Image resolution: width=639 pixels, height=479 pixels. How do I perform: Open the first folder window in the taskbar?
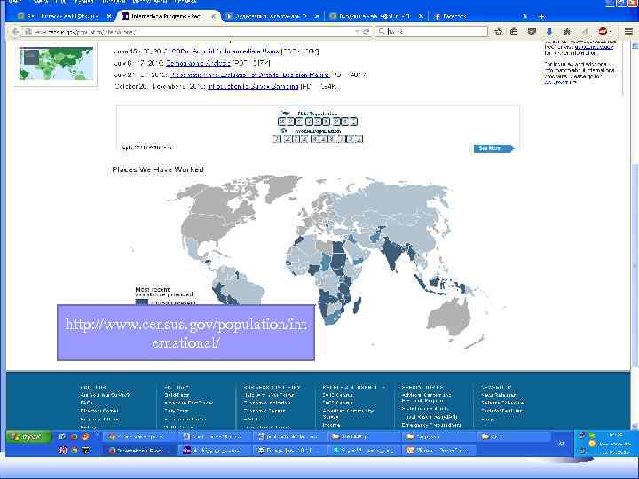(363, 436)
